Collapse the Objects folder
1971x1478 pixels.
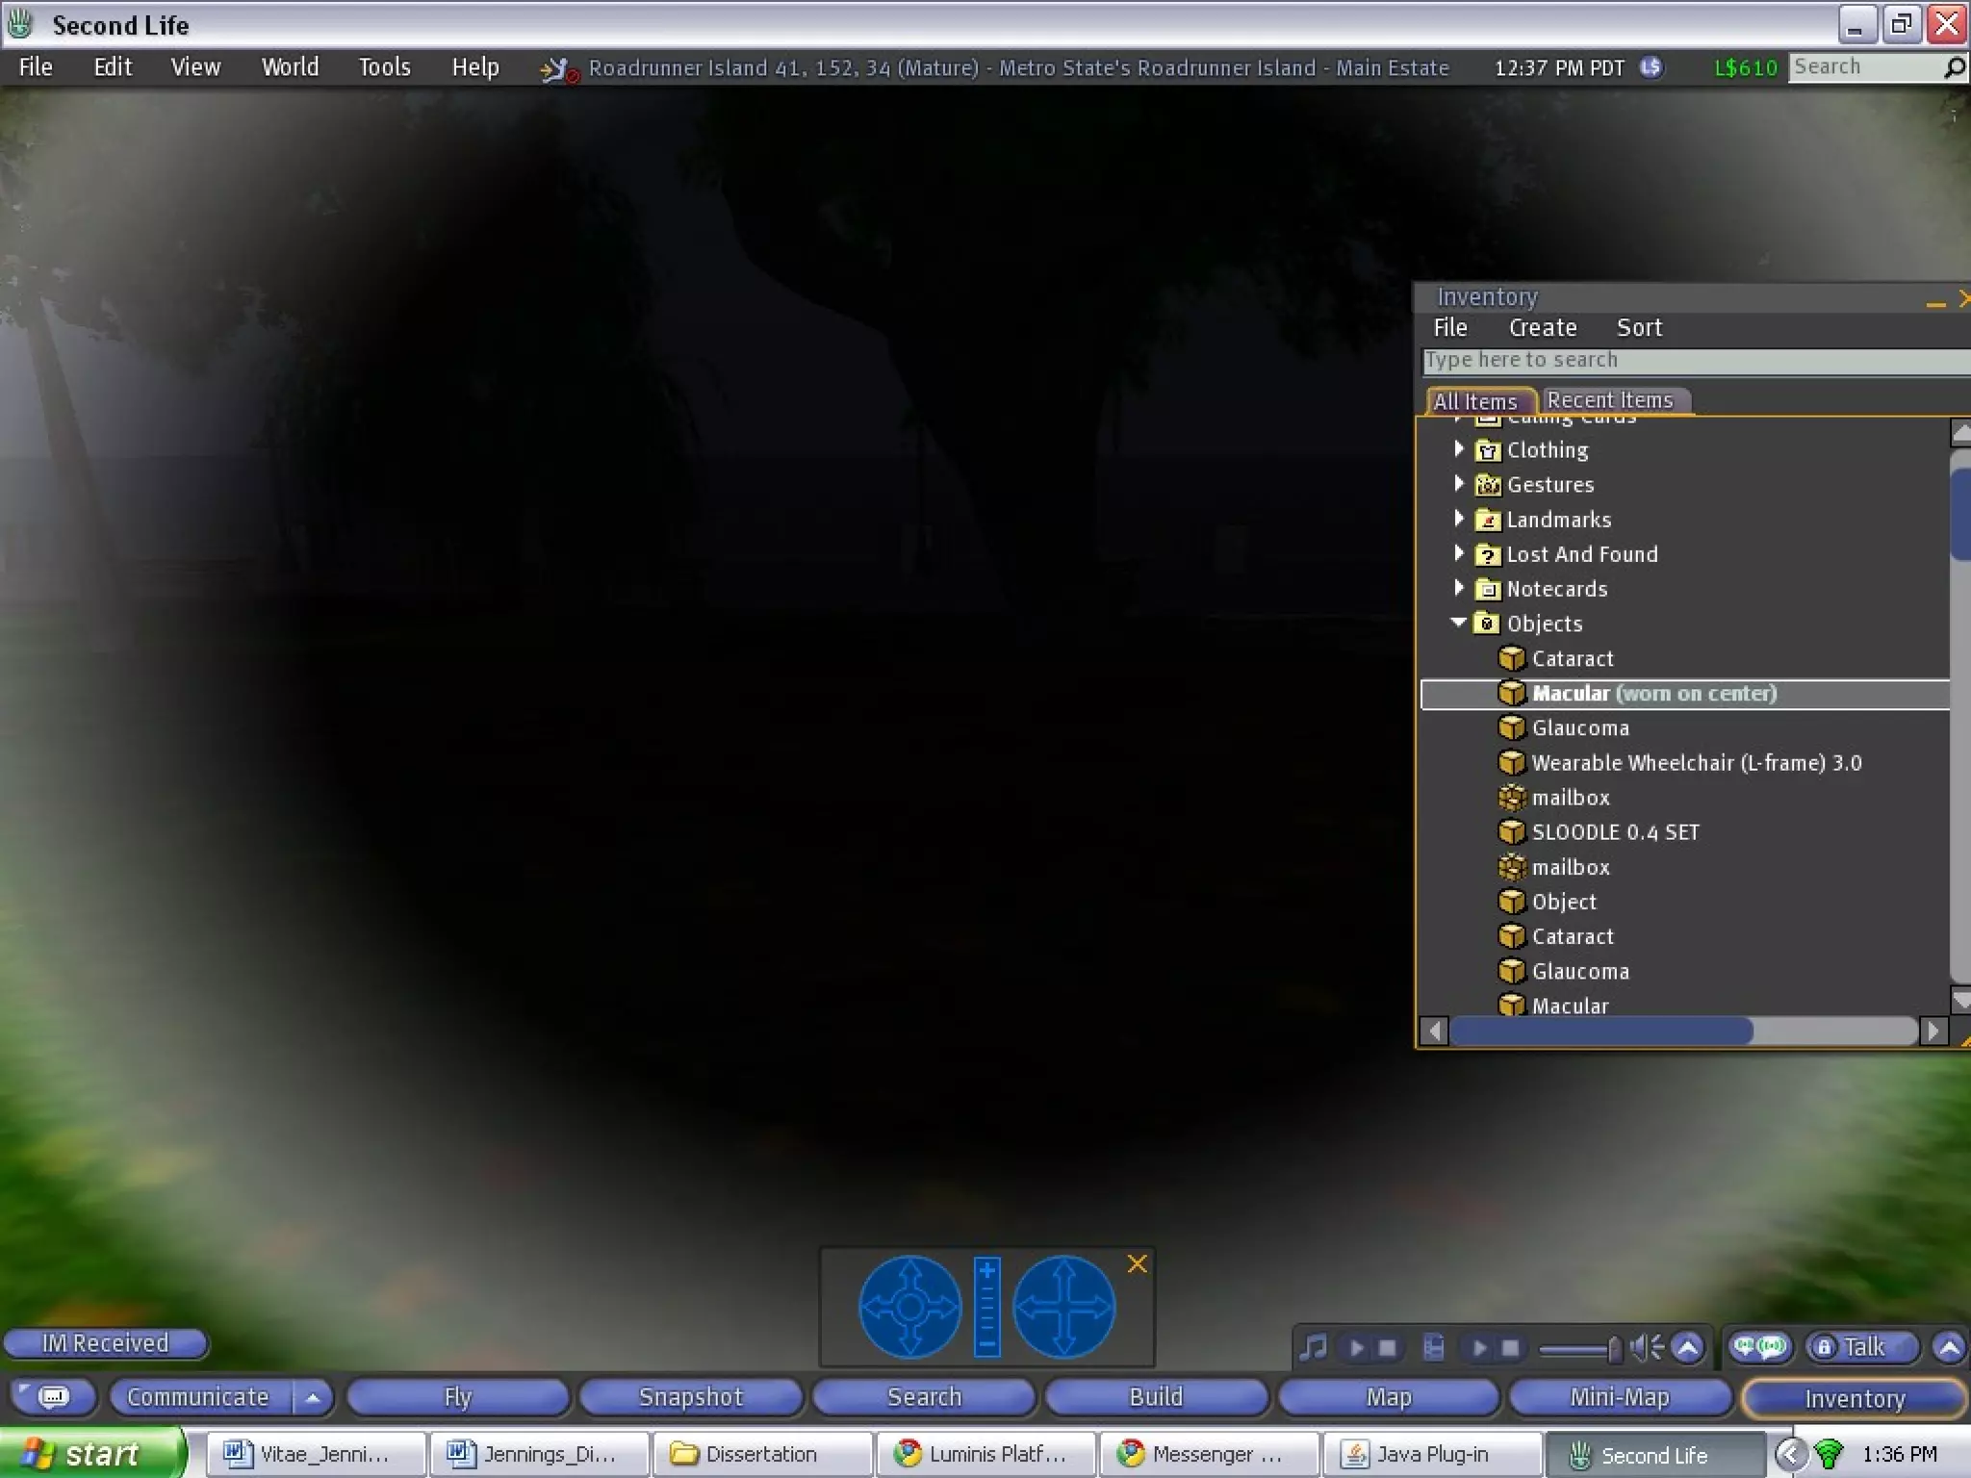[x=1459, y=623]
